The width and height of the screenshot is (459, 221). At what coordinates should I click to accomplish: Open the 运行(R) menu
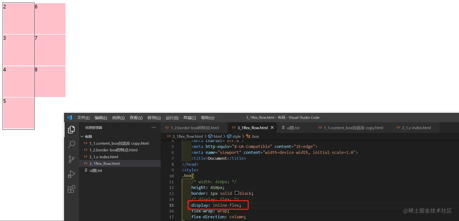click(x=172, y=118)
